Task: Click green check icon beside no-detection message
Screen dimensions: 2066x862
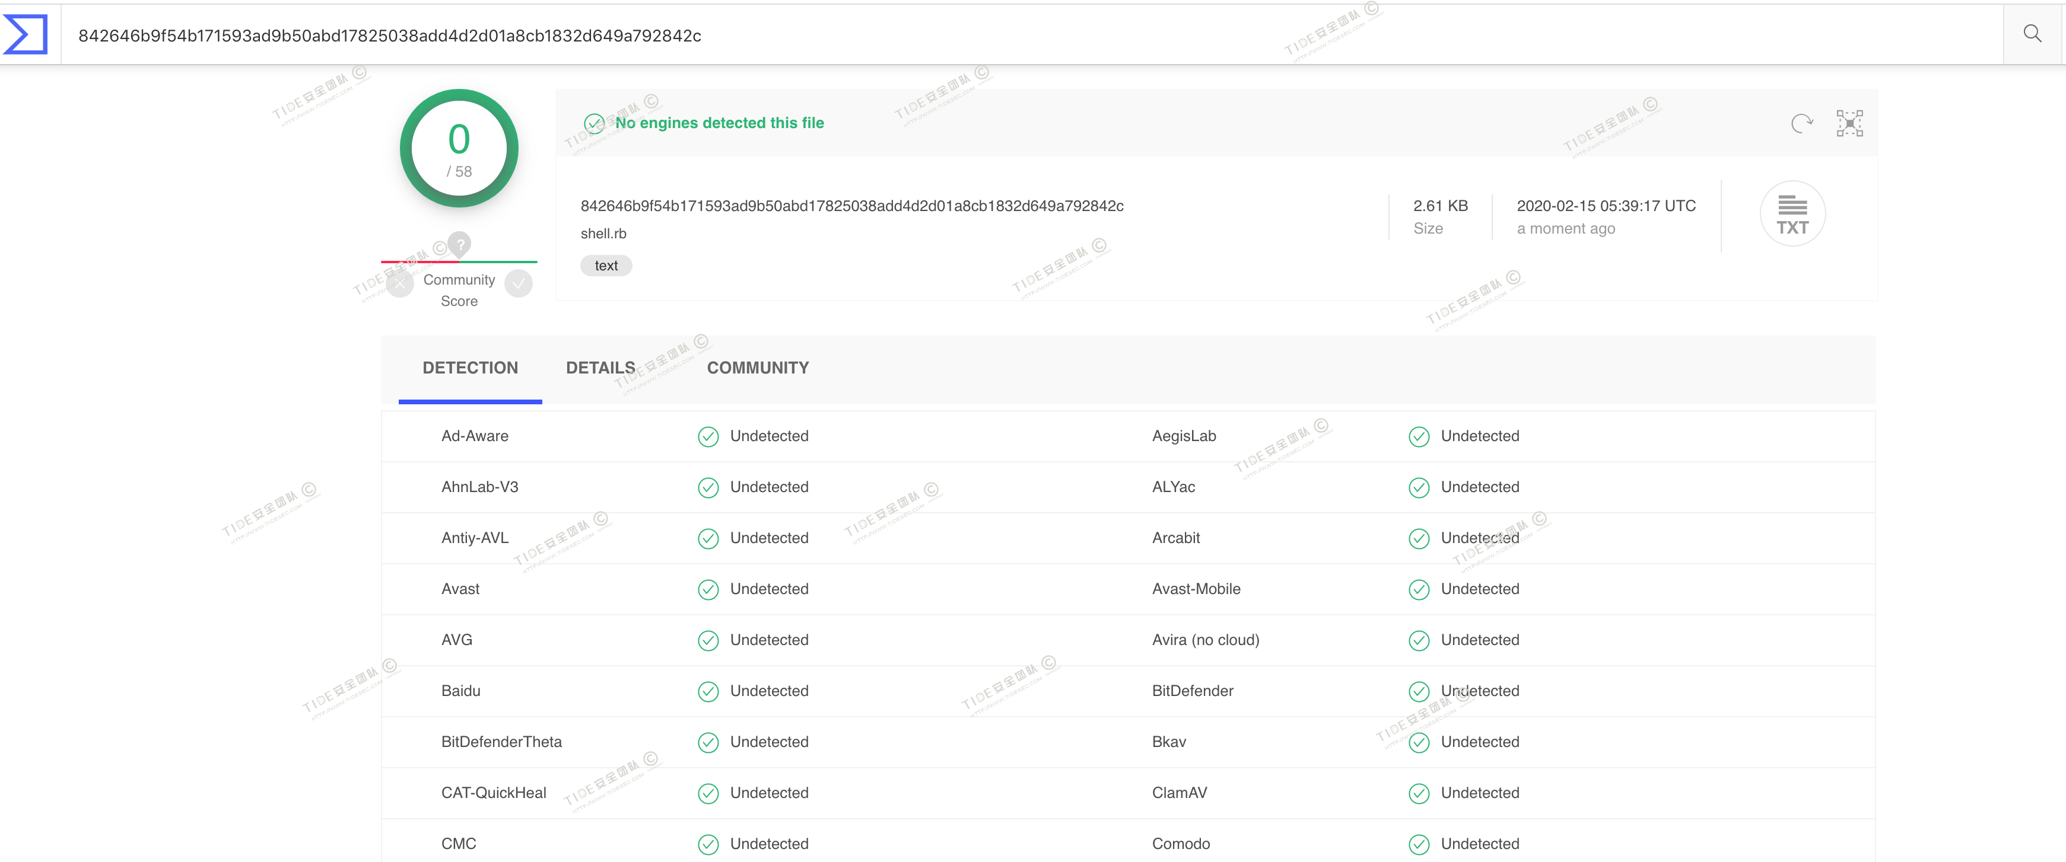Action: pyautogui.click(x=595, y=123)
